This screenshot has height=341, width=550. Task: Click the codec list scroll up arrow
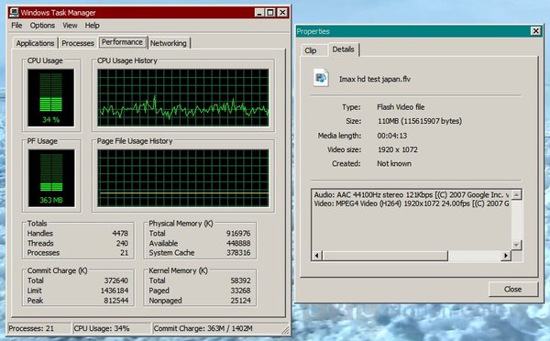516,194
